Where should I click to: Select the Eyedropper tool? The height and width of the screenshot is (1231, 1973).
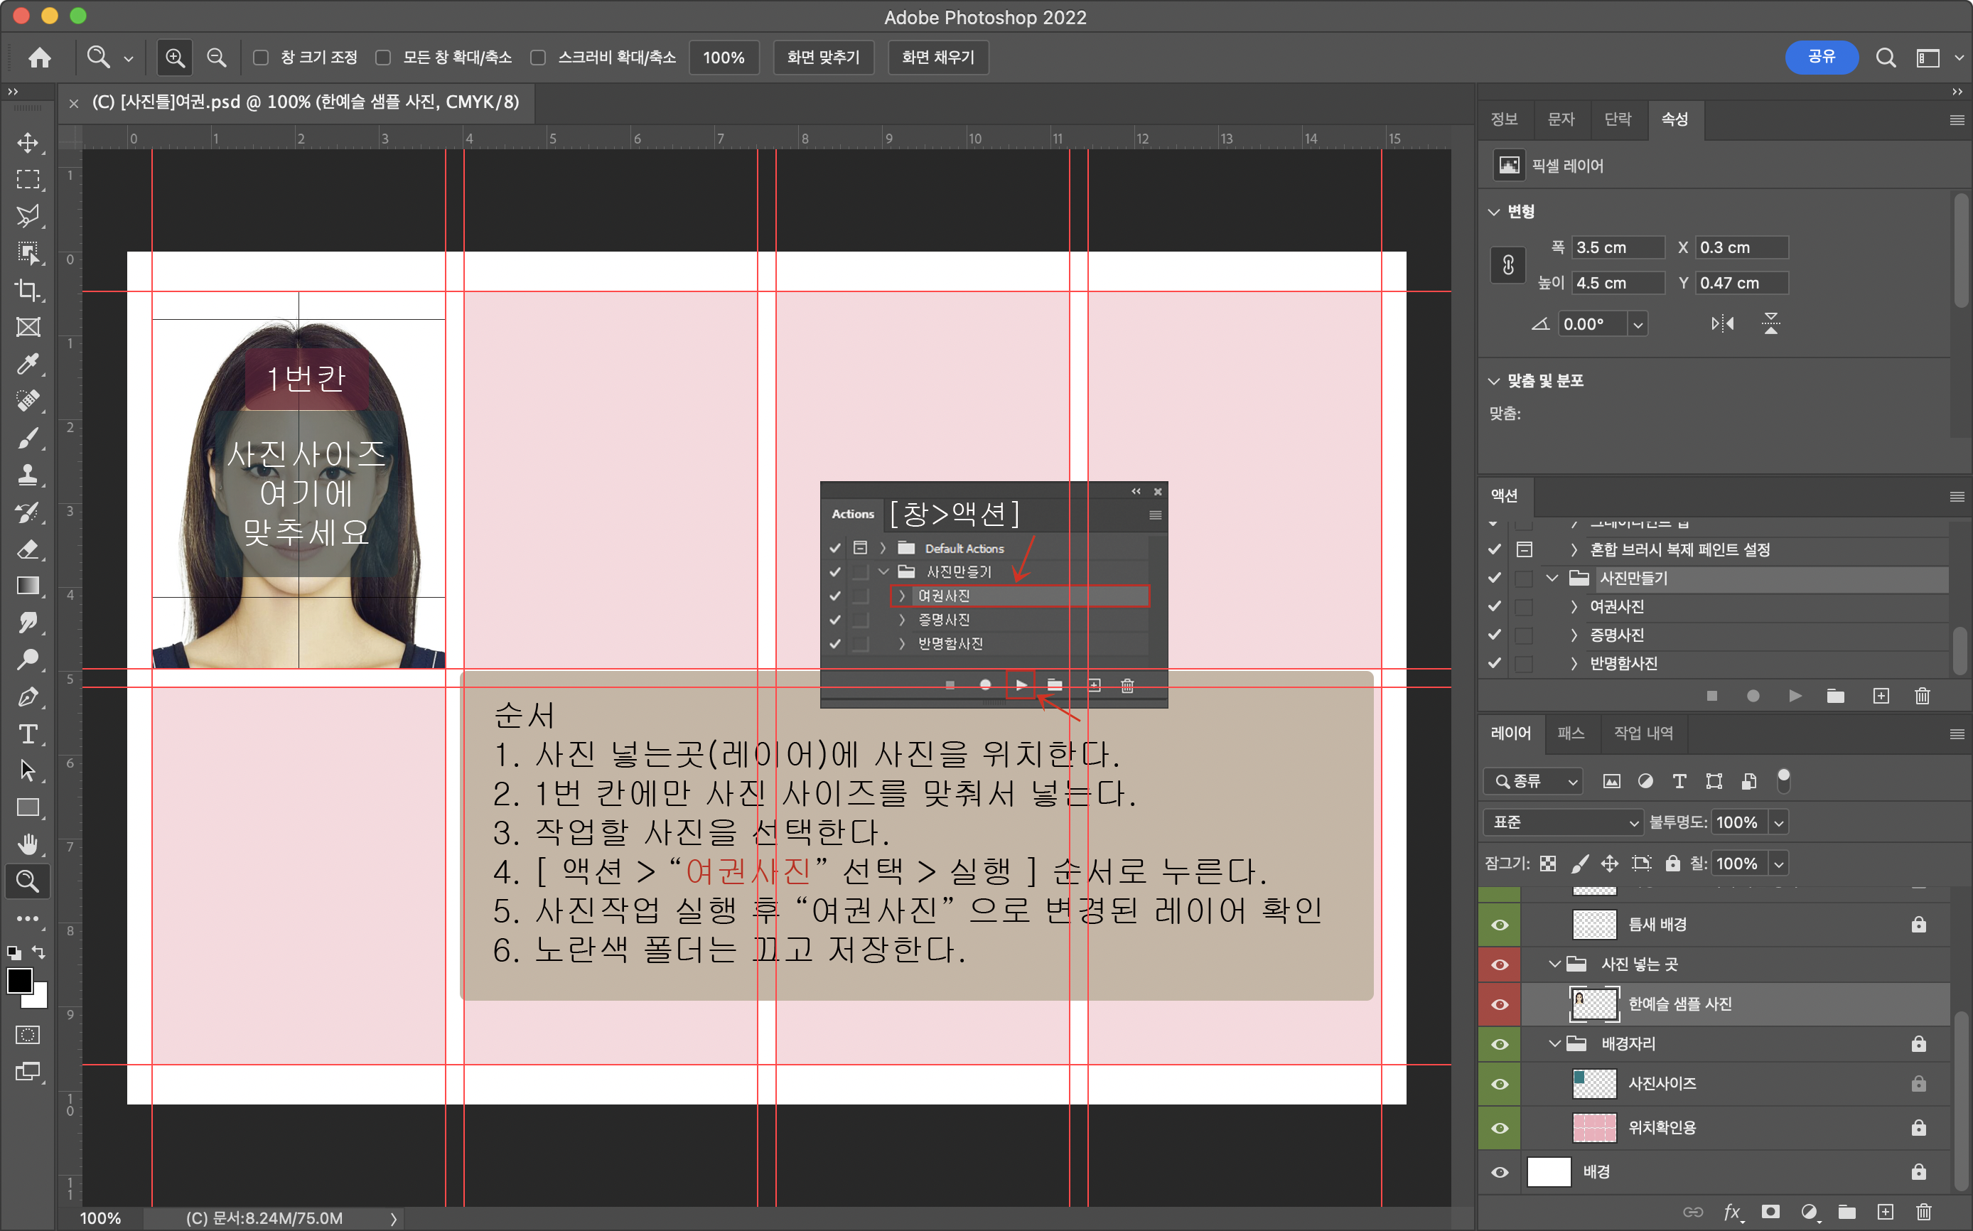point(28,364)
